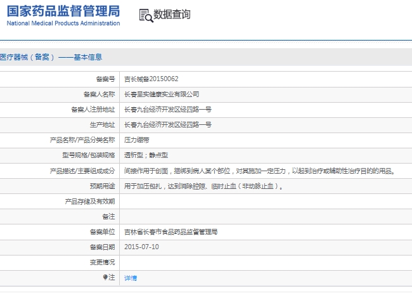Click the 备案人注册地址 label
The width and height of the screenshot is (412, 298).
[x=93, y=109]
